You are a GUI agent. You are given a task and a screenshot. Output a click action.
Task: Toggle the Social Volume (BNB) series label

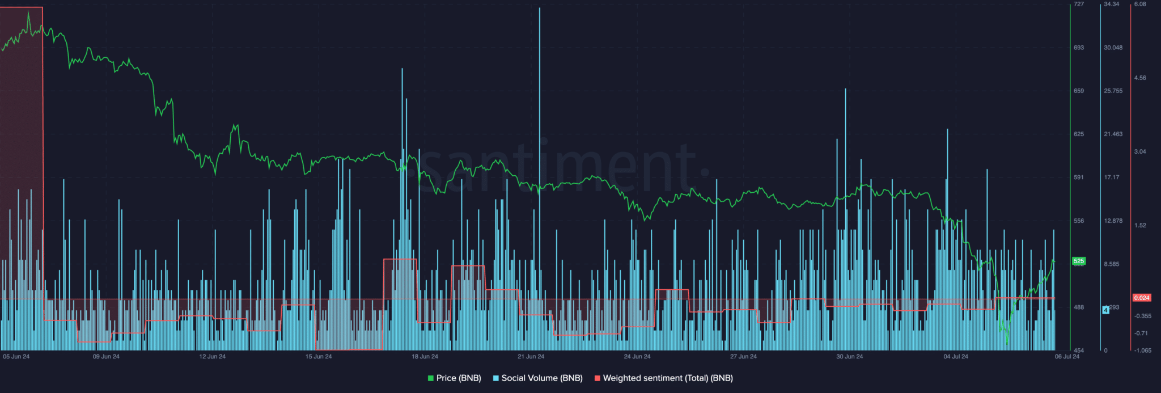pyautogui.click(x=542, y=378)
